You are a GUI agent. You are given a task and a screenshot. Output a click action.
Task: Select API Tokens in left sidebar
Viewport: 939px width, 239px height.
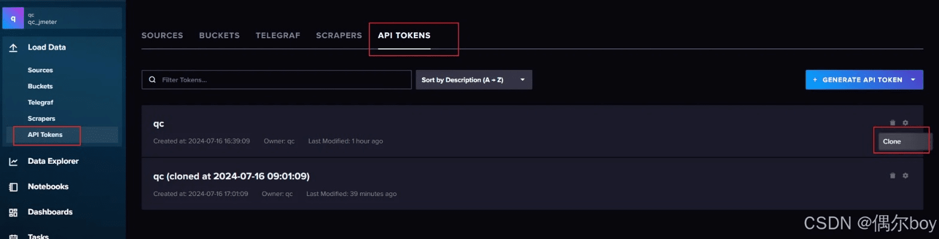coord(45,134)
